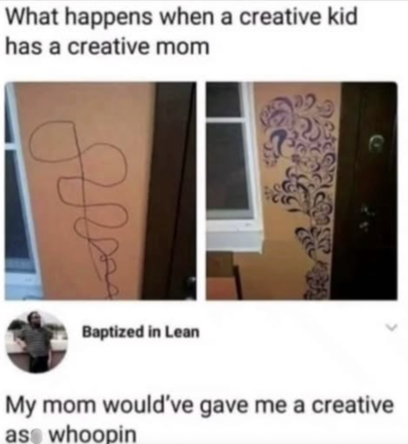The height and width of the screenshot is (444, 408).
Task: Click the blurred censor mark before 'whoopin'
Action: pyautogui.click(x=42, y=435)
